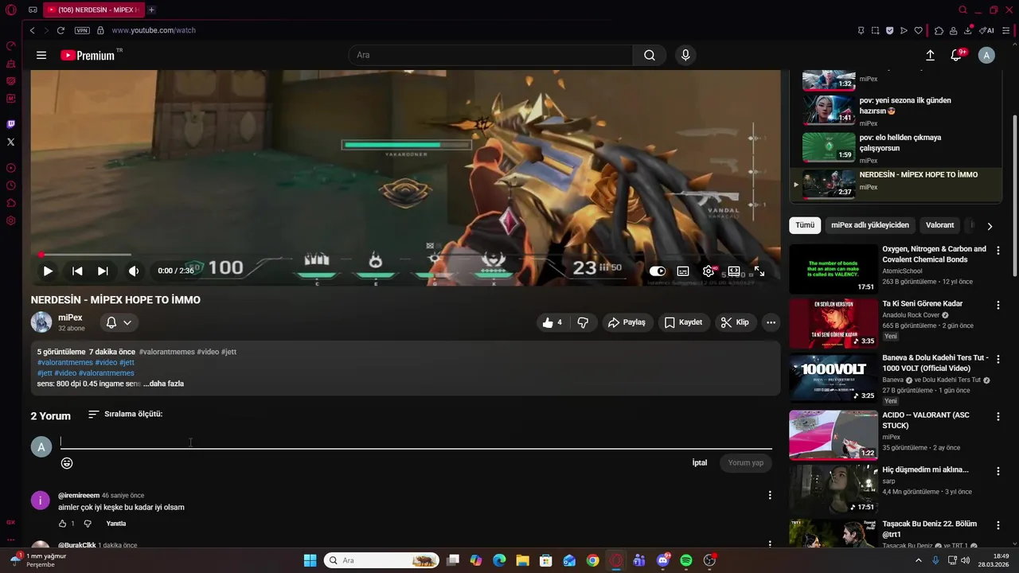1019x573 pixels.
Task: Click the Kaydet save button
Action: pos(683,322)
